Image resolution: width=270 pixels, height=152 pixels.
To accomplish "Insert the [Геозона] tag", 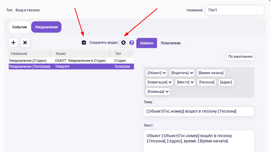I will pyautogui.click(x=207, y=82).
